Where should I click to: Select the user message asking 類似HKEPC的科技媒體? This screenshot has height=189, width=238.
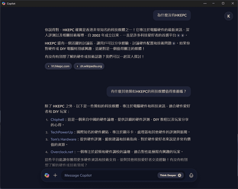point(149,91)
